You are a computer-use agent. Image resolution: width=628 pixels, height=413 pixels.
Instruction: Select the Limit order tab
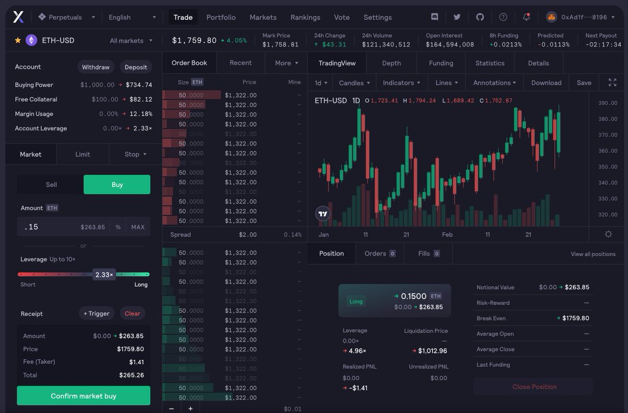[83, 154]
